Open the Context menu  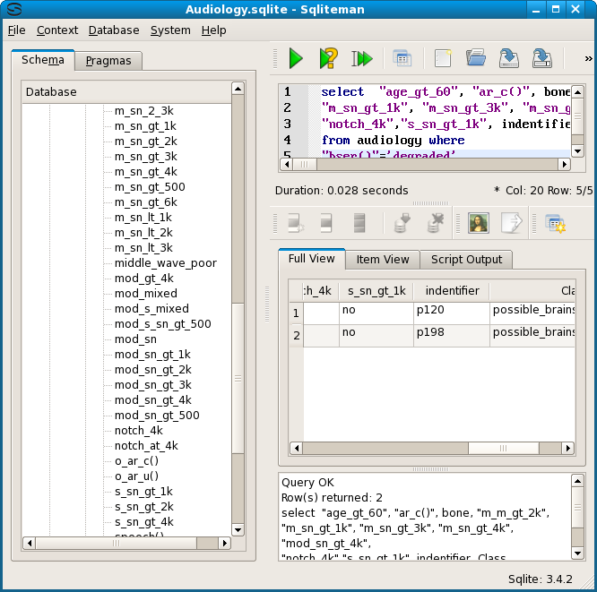pos(57,30)
